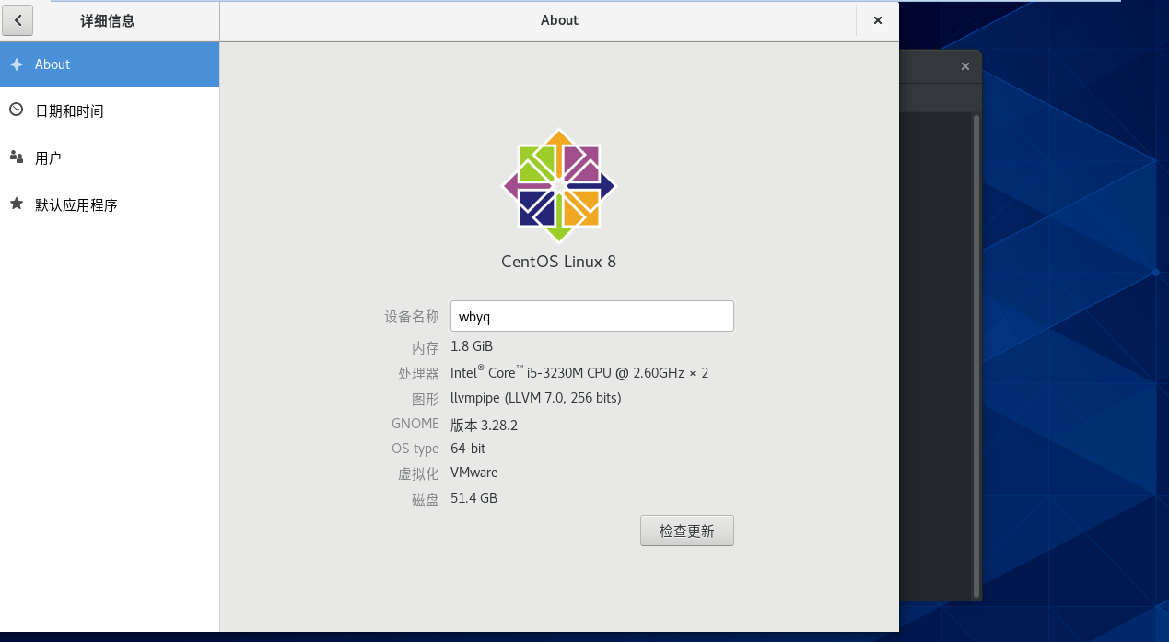Click the 处理器 label
Image resolution: width=1169 pixels, height=642 pixels.
pyautogui.click(x=419, y=373)
